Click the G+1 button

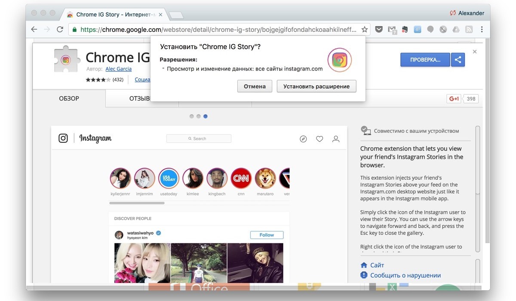pyautogui.click(x=454, y=98)
